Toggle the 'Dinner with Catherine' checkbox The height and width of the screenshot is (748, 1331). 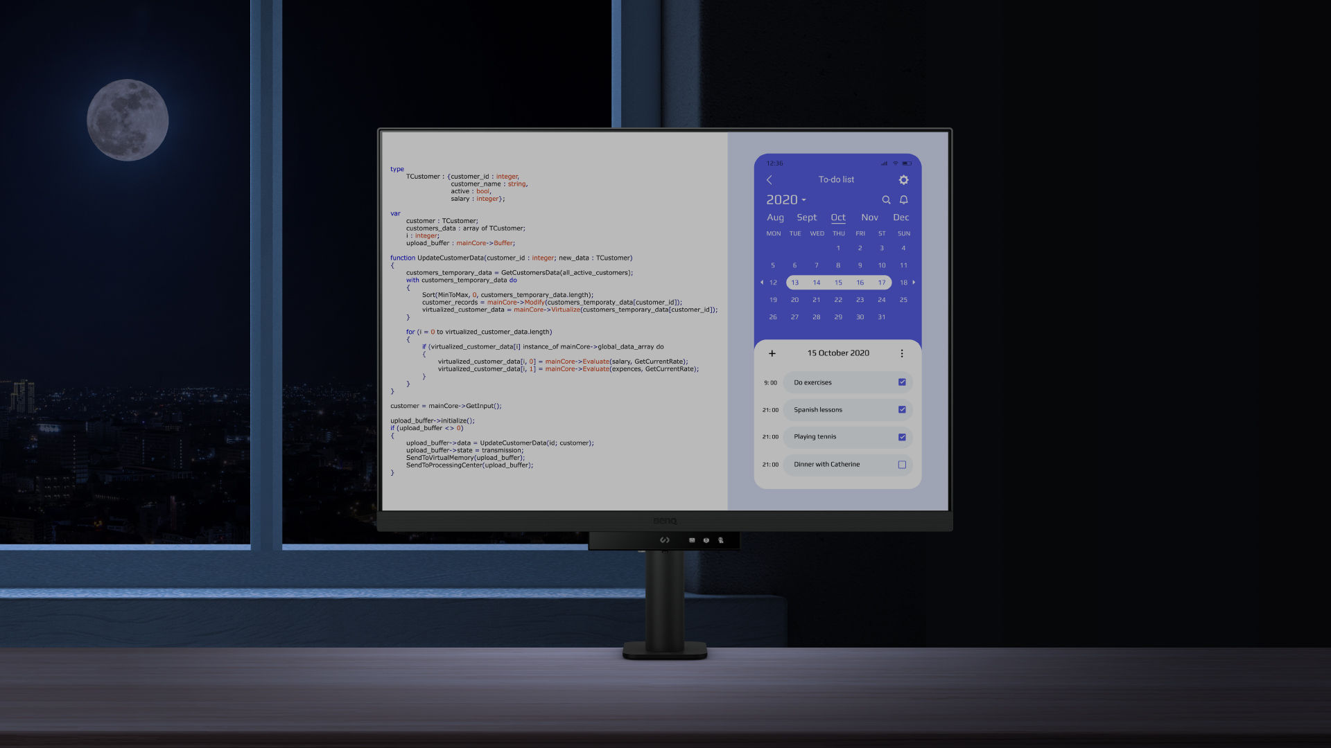(x=903, y=464)
